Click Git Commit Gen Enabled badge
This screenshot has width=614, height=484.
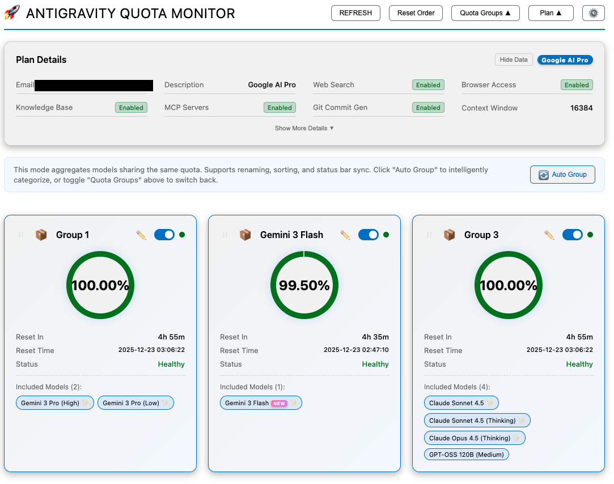click(428, 108)
